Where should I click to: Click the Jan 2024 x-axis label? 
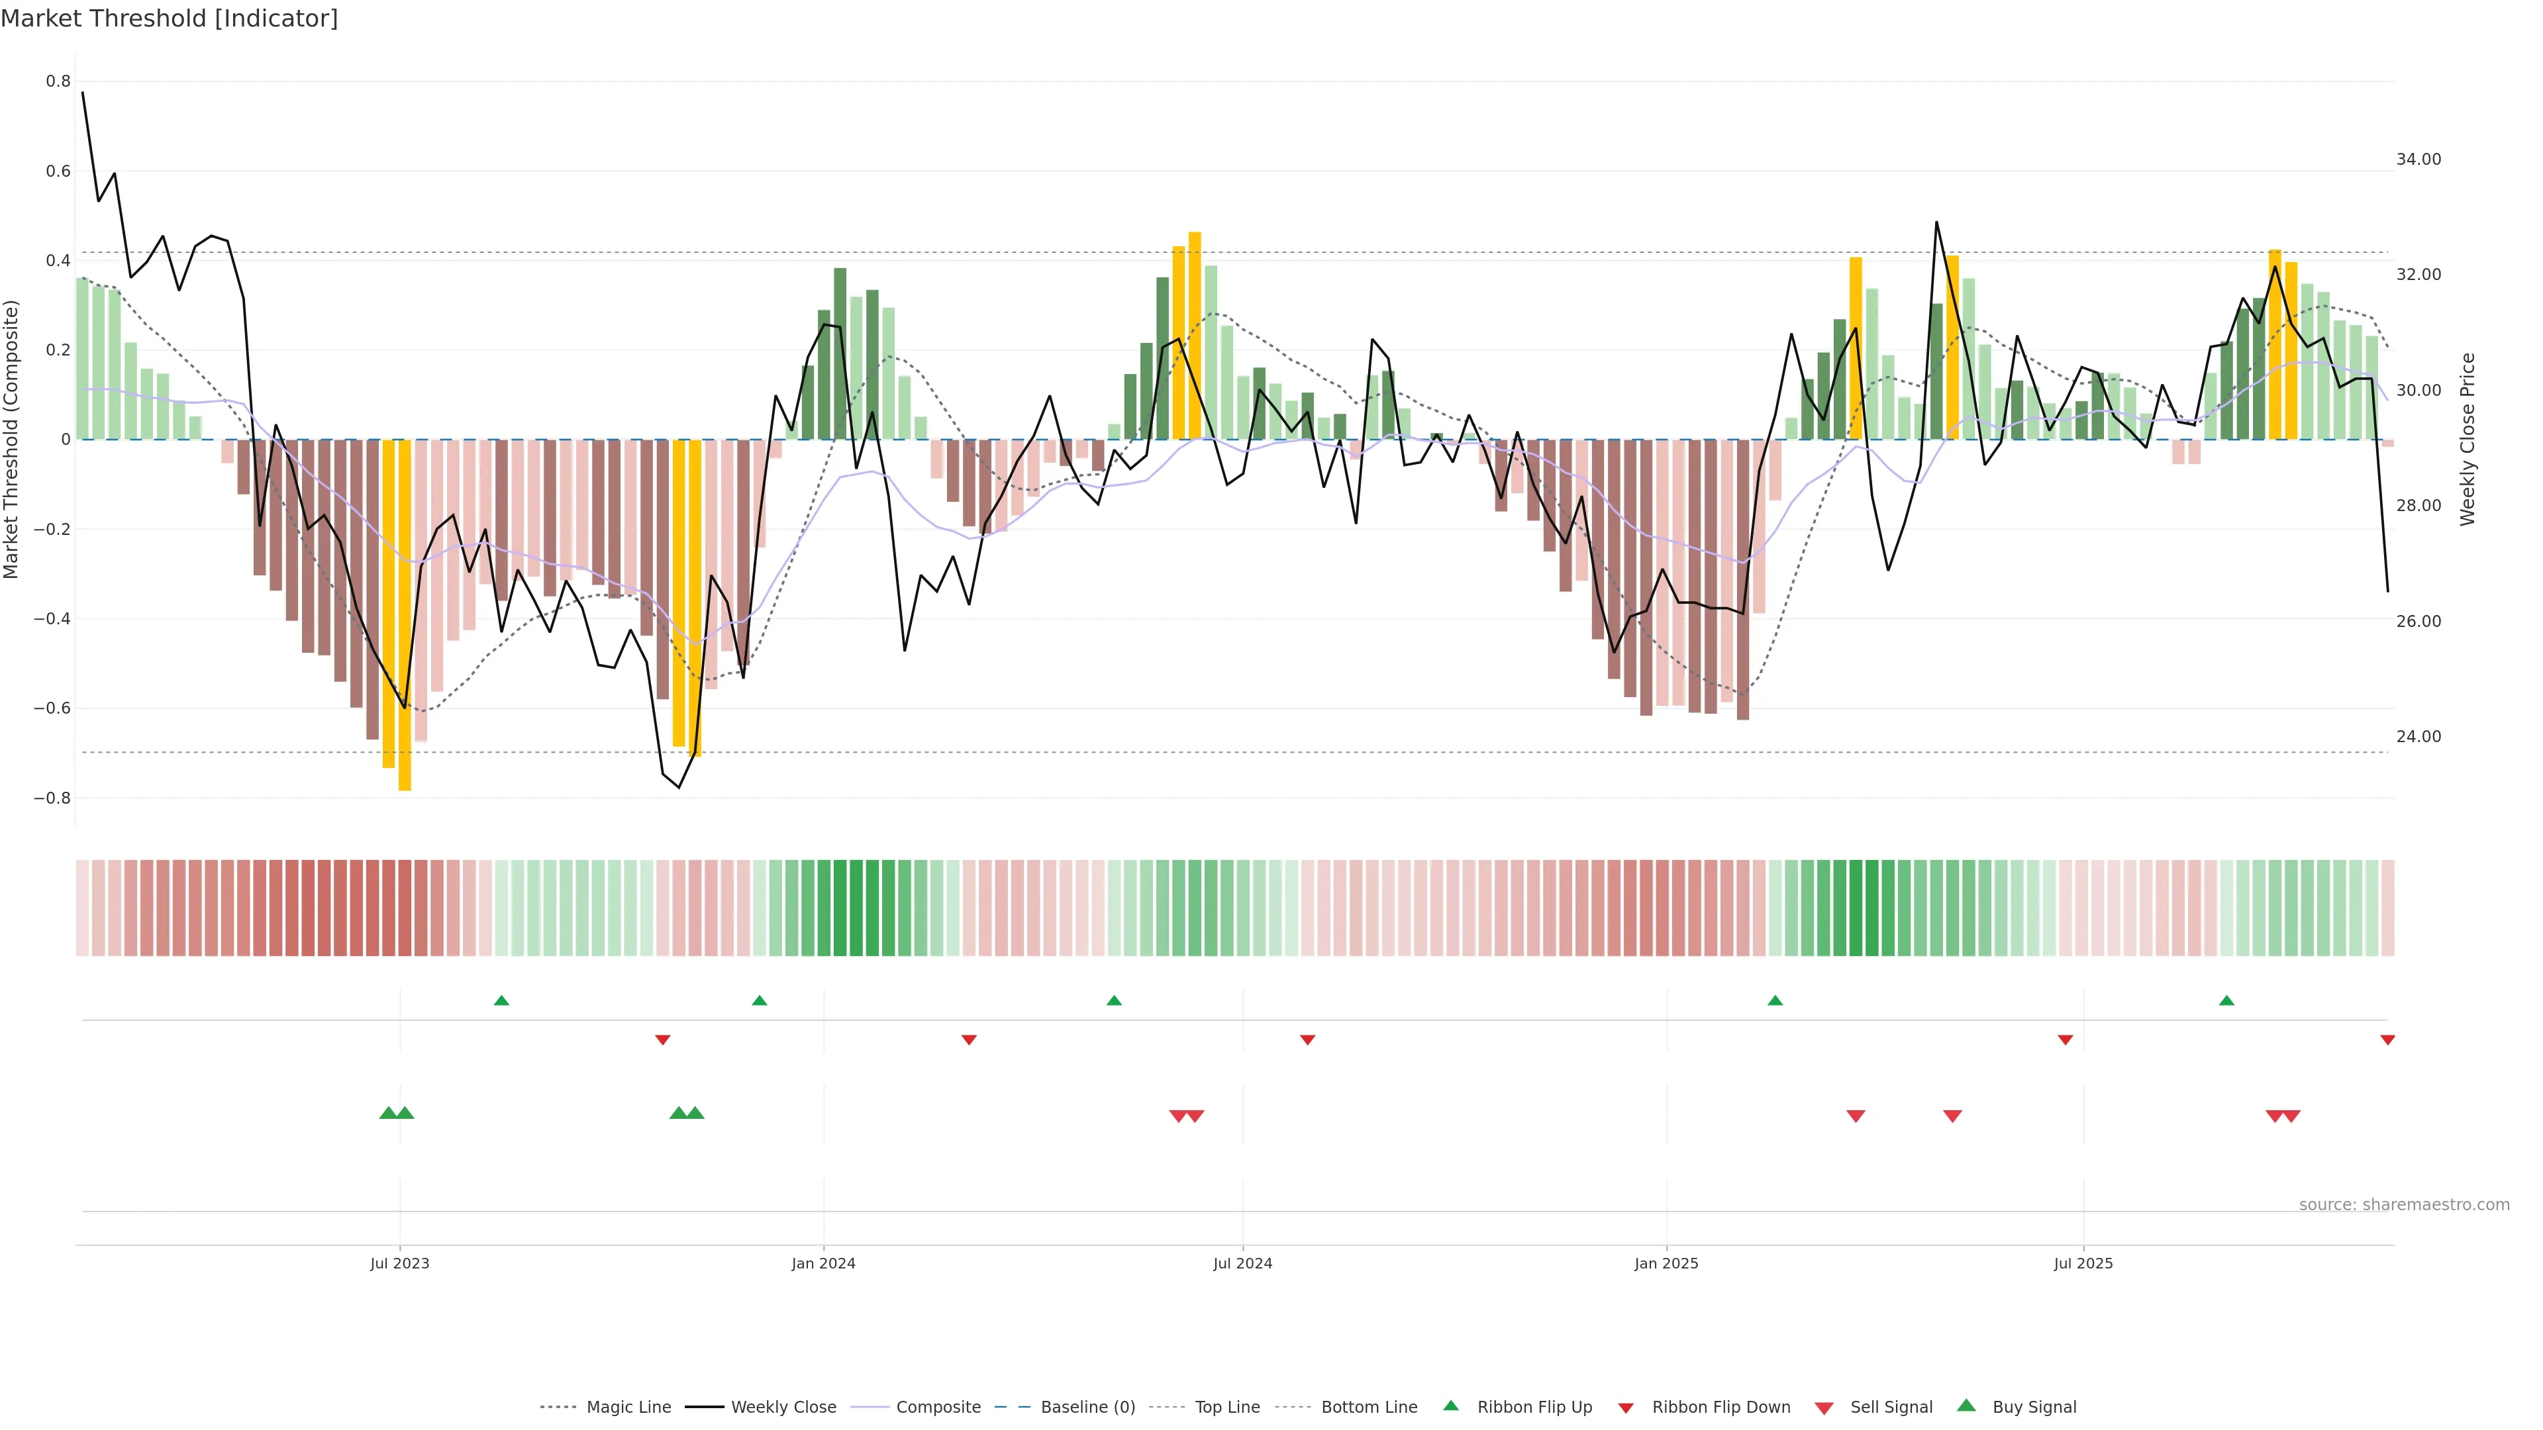tap(823, 1263)
